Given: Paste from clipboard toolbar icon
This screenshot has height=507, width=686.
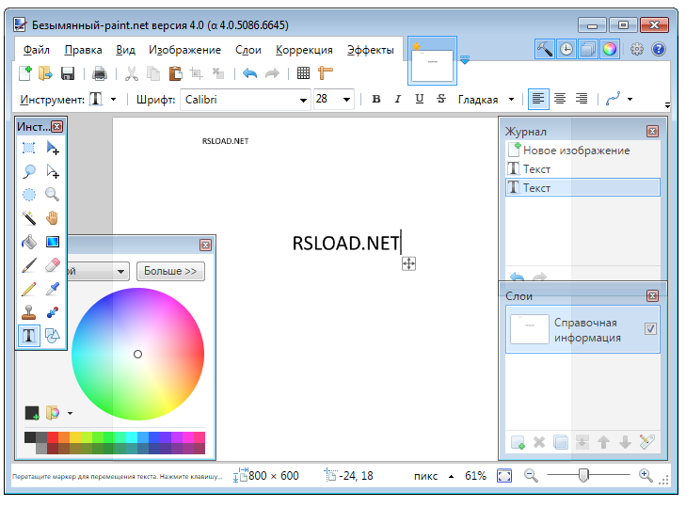Looking at the screenshot, I should coord(175,73).
